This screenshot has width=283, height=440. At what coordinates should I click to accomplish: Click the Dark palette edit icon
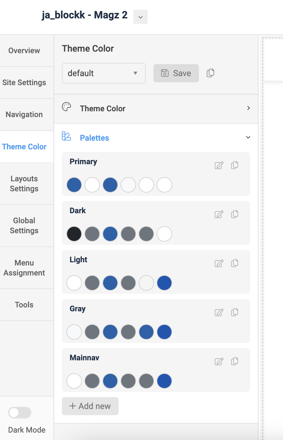click(219, 215)
